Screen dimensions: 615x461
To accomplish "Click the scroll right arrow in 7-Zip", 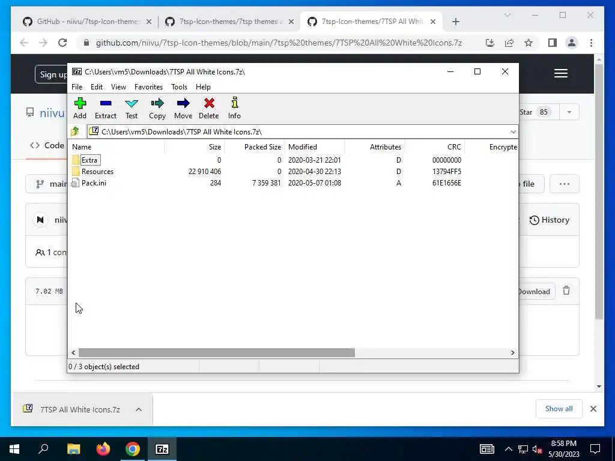I will (512, 353).
